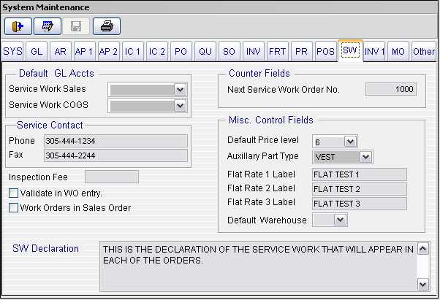Click the edit record toolbar icon

[x=48, y=26]
